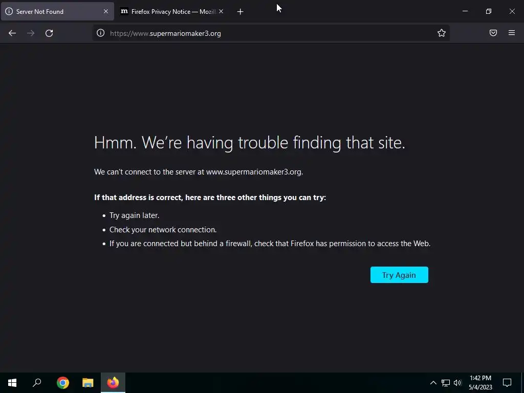Minimize the Firefox window
Screen dimensions: 524x393
click(x=465, y=11)
